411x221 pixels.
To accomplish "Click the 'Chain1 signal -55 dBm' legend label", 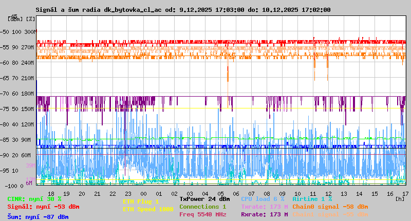I will coord(330,214).
